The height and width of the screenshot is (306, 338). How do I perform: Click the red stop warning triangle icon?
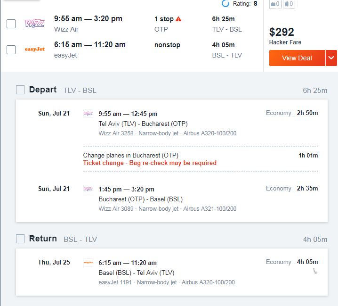178,19
